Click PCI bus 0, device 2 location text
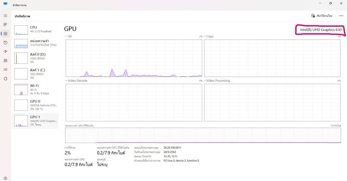 (181, 161)
